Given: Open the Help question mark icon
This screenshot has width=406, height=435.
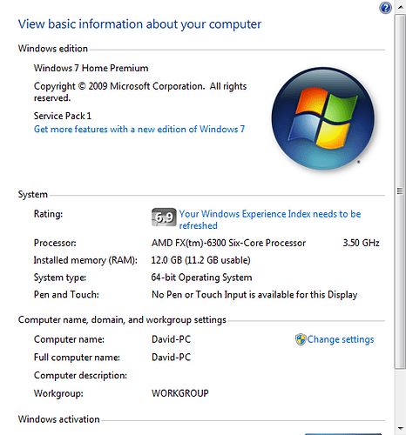Looking at the screenshot, I should click(385, 8).
